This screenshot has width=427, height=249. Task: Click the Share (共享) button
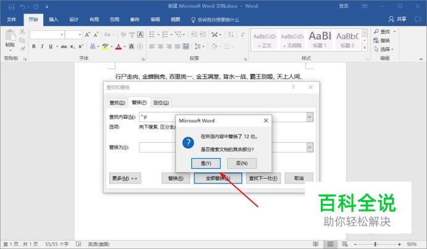coord(397,19)
